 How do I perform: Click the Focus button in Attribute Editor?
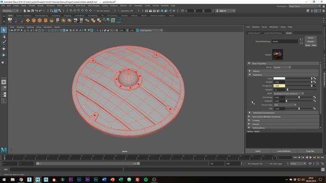[x=311, y=38]
